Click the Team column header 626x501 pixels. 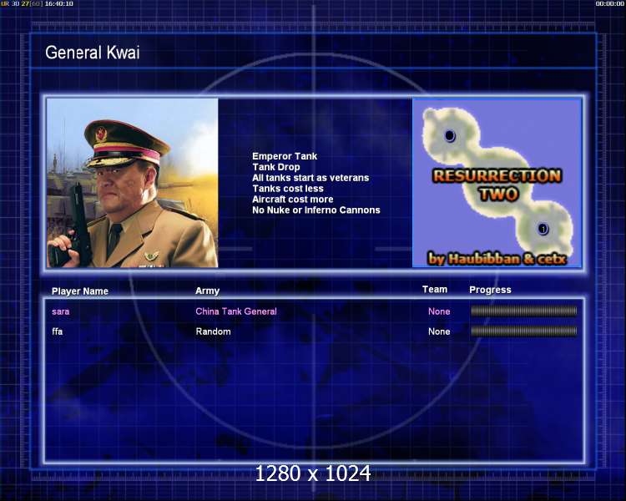(435, 290)
